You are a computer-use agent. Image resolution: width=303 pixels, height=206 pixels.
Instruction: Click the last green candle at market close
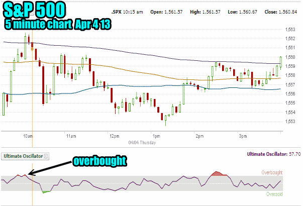point(281,62)
